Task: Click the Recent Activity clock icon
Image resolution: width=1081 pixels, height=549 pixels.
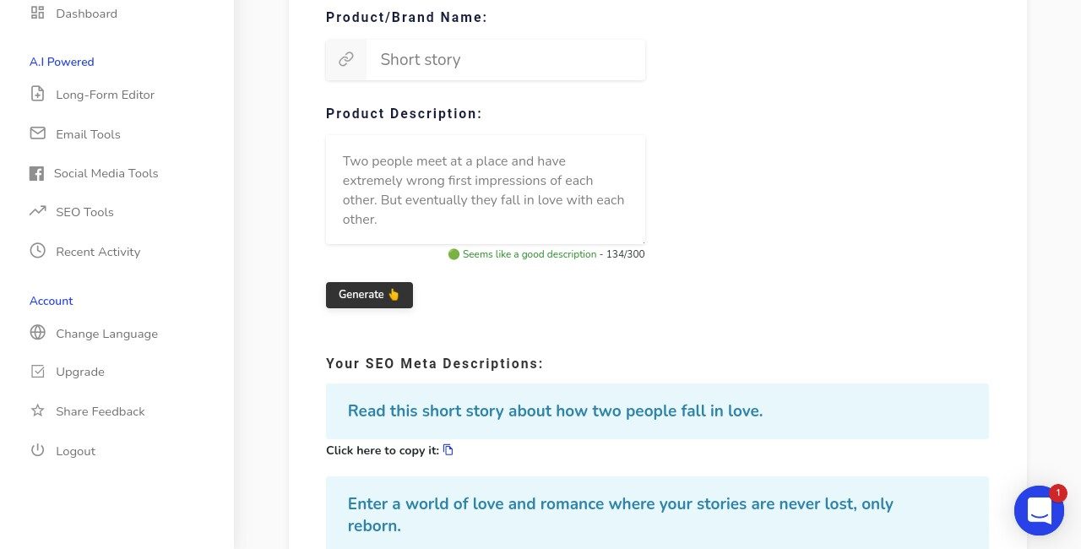Action: (x=37, y=251)
